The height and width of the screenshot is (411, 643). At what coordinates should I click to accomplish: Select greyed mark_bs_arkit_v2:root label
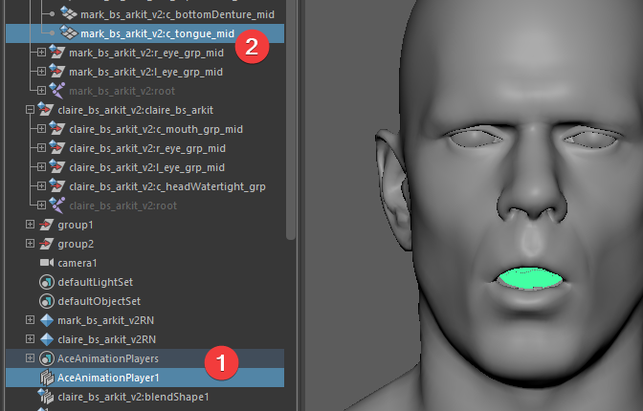[x=122, y=91]
